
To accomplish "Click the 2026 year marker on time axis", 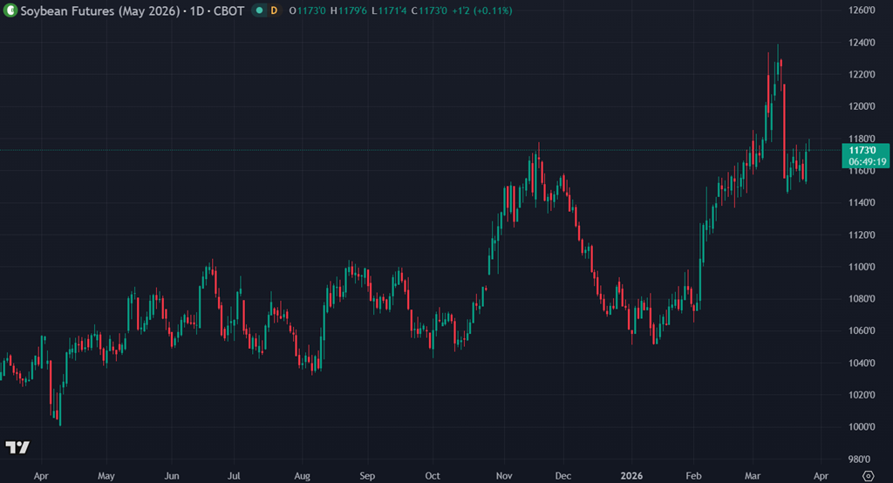I will pos(631,477).
